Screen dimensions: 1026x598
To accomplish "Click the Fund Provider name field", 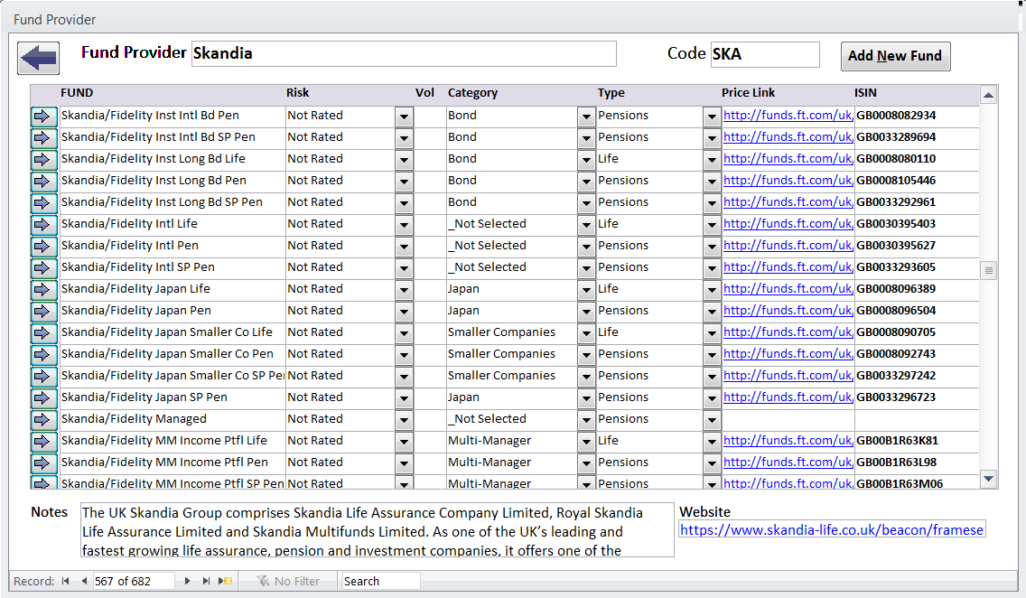I will coord(404,53).
